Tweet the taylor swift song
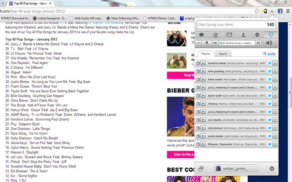Viewport: 292px width, 182px height. click(x=269, y=96)
